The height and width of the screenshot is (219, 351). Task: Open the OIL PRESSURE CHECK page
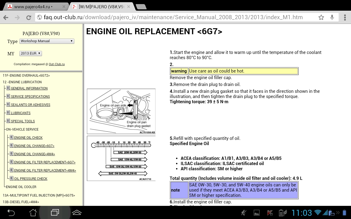(31, 179)
